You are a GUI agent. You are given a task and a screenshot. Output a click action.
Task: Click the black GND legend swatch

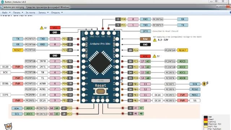206,117
